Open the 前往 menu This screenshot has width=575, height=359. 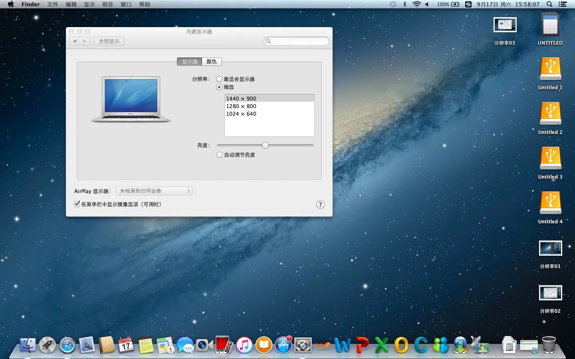click(107, 4)
